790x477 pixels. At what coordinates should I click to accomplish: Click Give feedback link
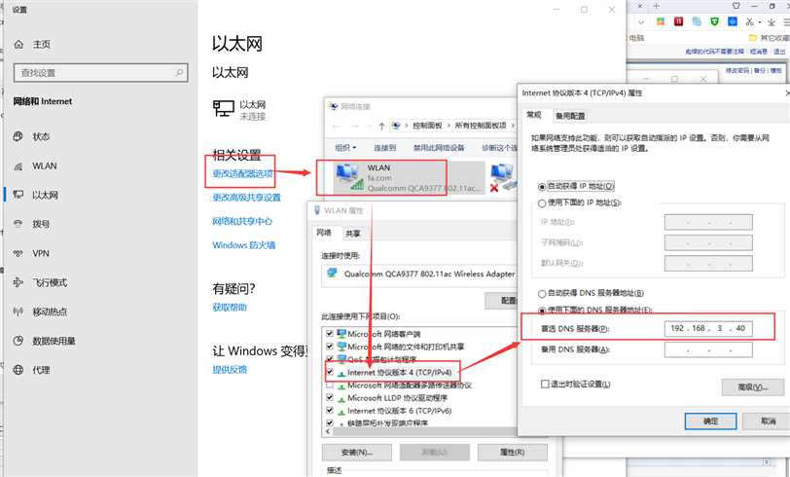[x=230, y=370]
